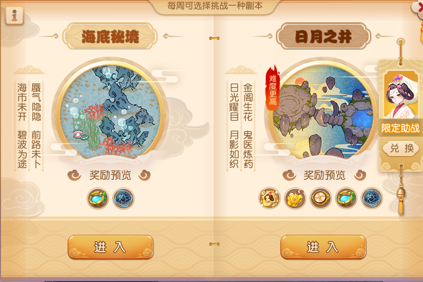The height and width of the screenshot is (282, 423).
Task: Close the dungeon selection window
Action: click(x=418, y=7)
